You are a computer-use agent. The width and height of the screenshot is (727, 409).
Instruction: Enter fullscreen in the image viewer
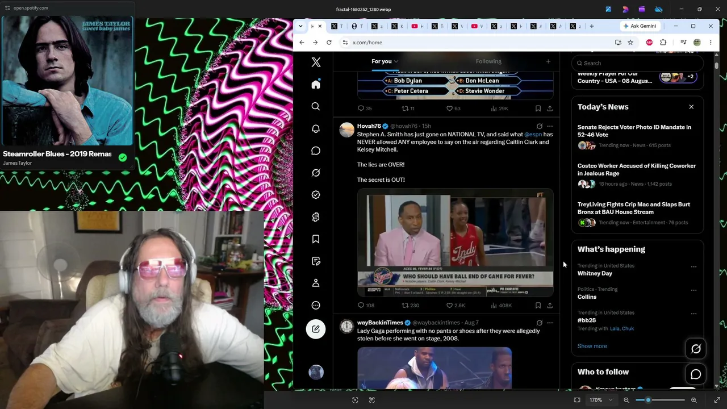(717, 400)
